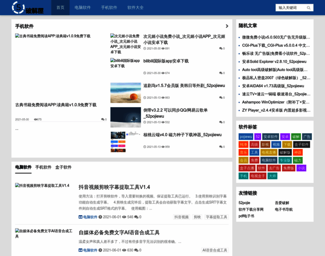Switch to the 手机软件 tab in post list

pyautogui.click(x=43, y=167)
